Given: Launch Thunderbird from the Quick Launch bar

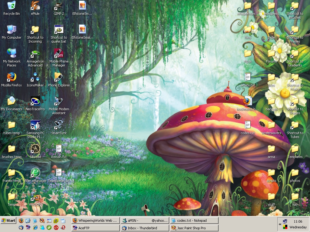Looking at the screenshot, I should pos(21,227).
